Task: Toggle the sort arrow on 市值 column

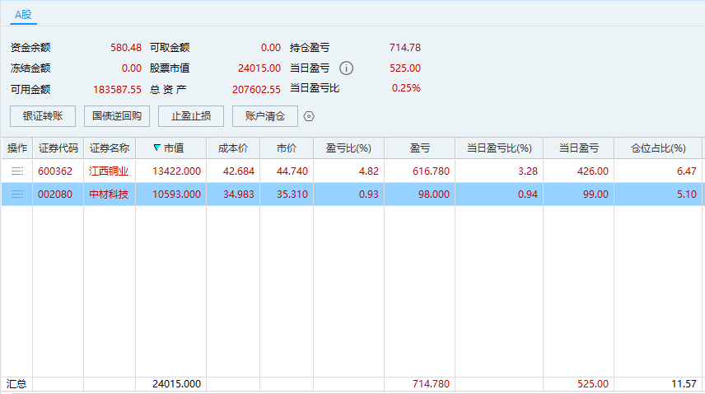Action: (157, 148)
